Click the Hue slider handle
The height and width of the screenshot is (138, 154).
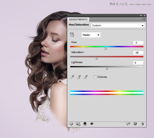pos(105,48)
